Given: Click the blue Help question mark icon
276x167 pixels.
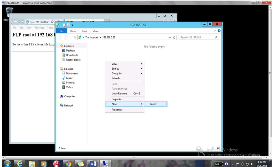Looking at the screenshot, I should point(219,31).
